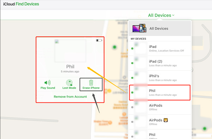
Task: Select the AirPods row with tiger emoji
Action: pyautogui.click(x=160, y=122)
